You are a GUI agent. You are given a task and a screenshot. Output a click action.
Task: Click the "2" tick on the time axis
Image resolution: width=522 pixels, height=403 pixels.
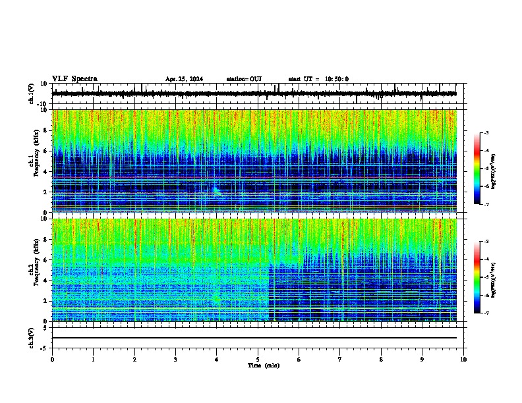[134, 360]
